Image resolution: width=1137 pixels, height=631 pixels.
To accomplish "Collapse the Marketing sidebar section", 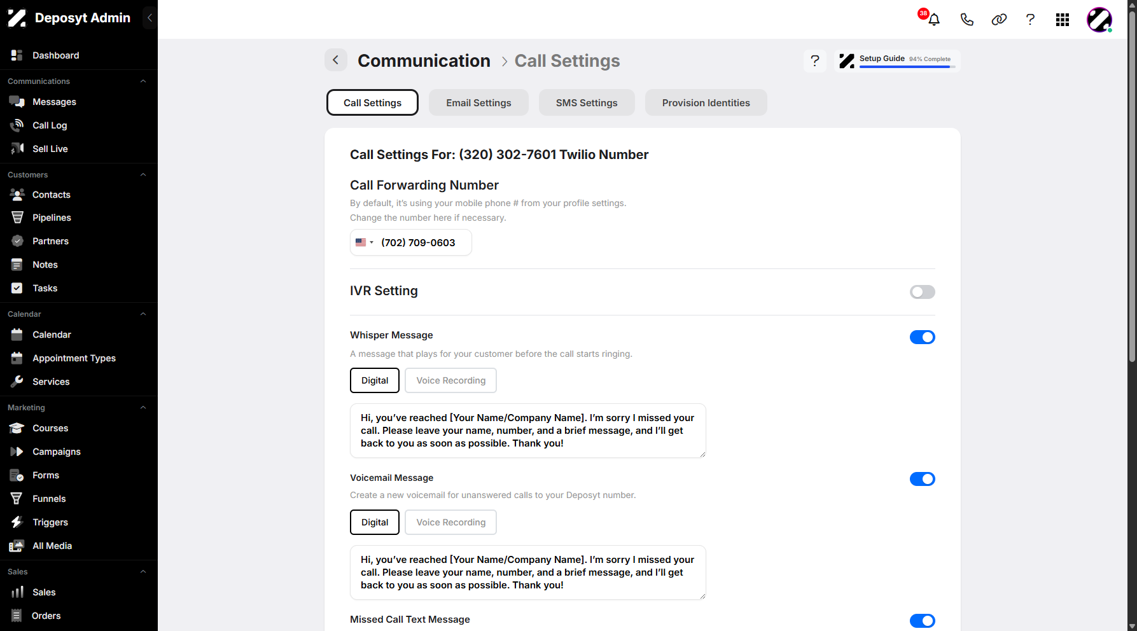I will (x=143, y=408).
